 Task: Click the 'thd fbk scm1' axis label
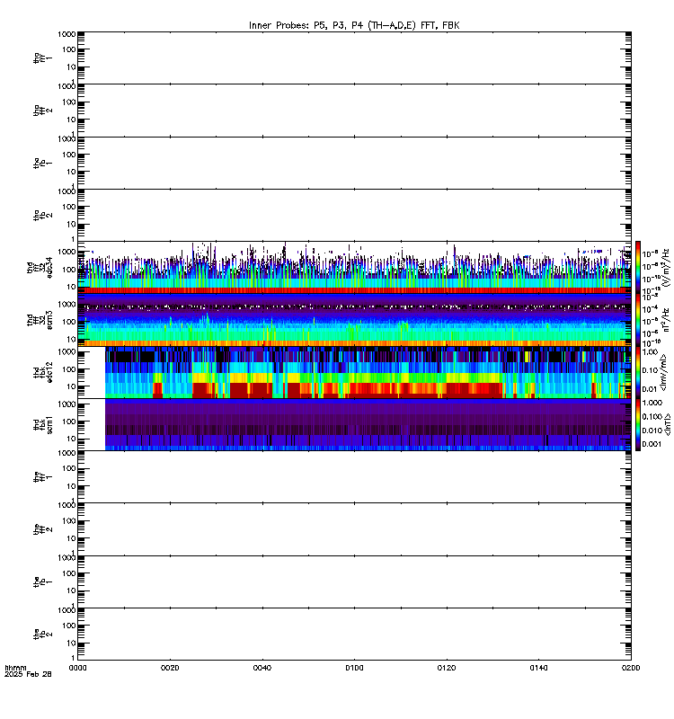tap(42, 424)
